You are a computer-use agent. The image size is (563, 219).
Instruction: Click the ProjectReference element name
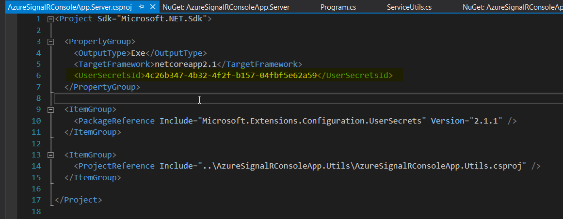[x=116, y=166]
